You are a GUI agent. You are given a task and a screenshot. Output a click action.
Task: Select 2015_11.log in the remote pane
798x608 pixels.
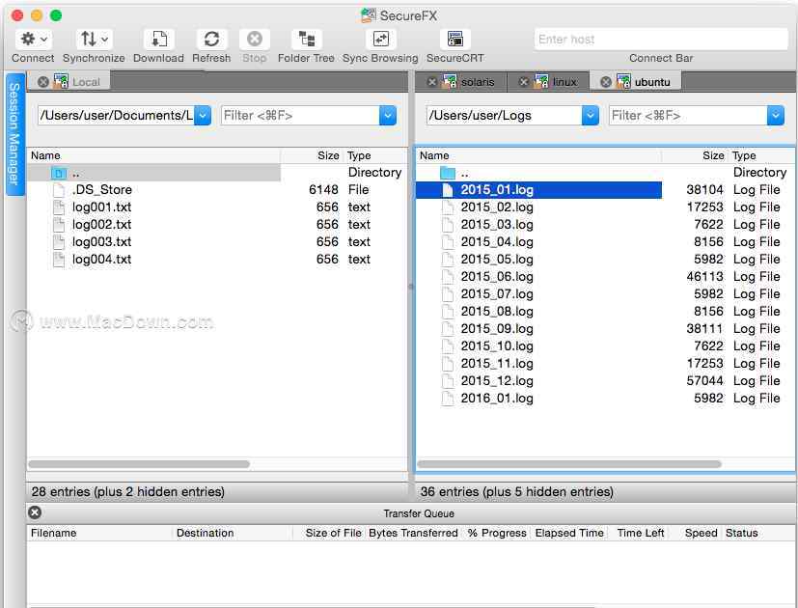(497, 364)
